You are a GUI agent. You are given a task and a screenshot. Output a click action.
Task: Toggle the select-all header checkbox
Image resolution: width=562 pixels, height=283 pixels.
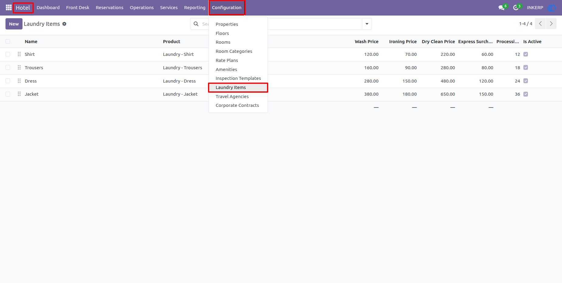tap(8, 41)
